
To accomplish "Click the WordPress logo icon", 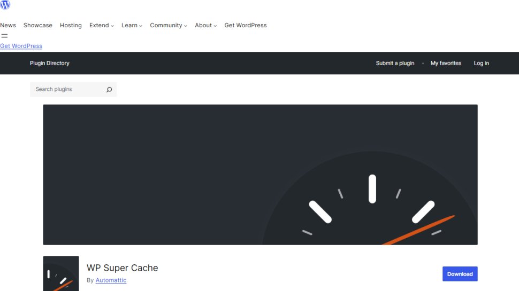I will tap(5, 5).
